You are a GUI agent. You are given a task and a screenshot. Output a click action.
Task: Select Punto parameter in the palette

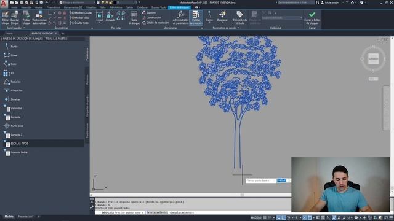click(11, 47)
